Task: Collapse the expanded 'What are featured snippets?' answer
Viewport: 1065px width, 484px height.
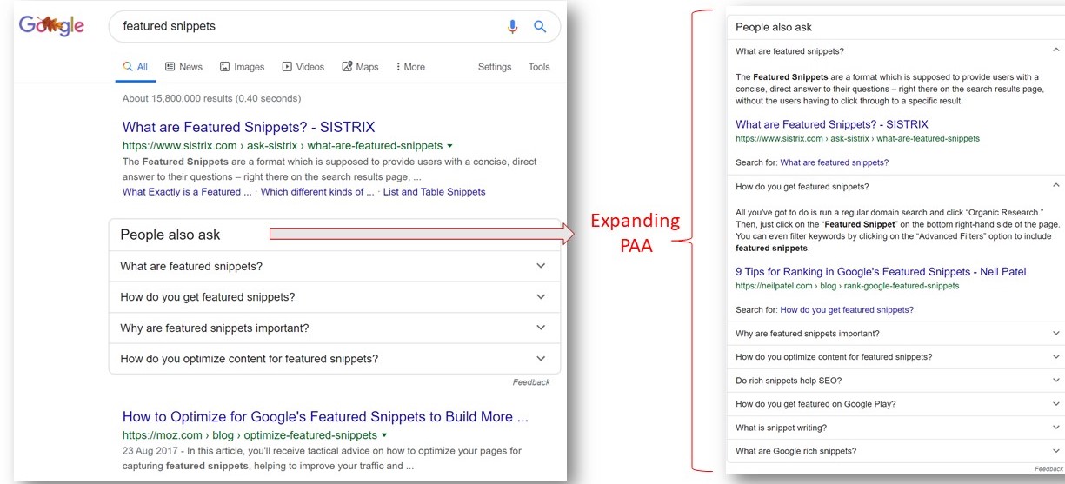Action: click(x=1055, y=51)
